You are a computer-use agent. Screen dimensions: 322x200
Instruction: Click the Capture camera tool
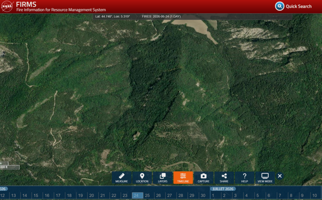tap(203, 178)
